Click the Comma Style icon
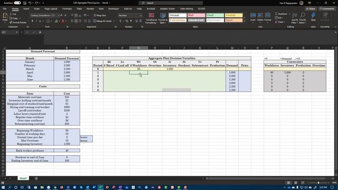This screenshot has height=190, width=338. click(130, 21)
